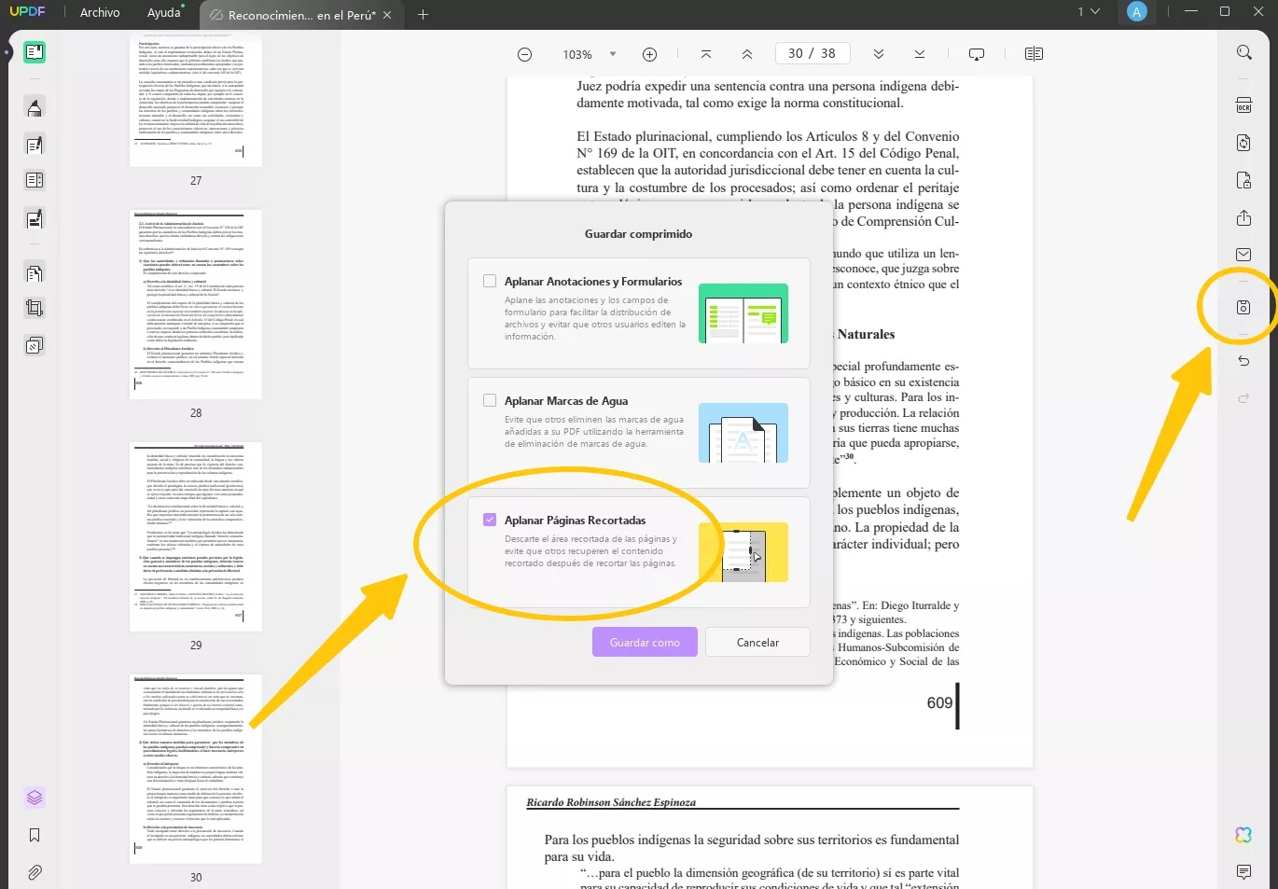Open the Convert pages tool icon
The width and height of the screenshot is (1278, 889).
tap(35, 273)
